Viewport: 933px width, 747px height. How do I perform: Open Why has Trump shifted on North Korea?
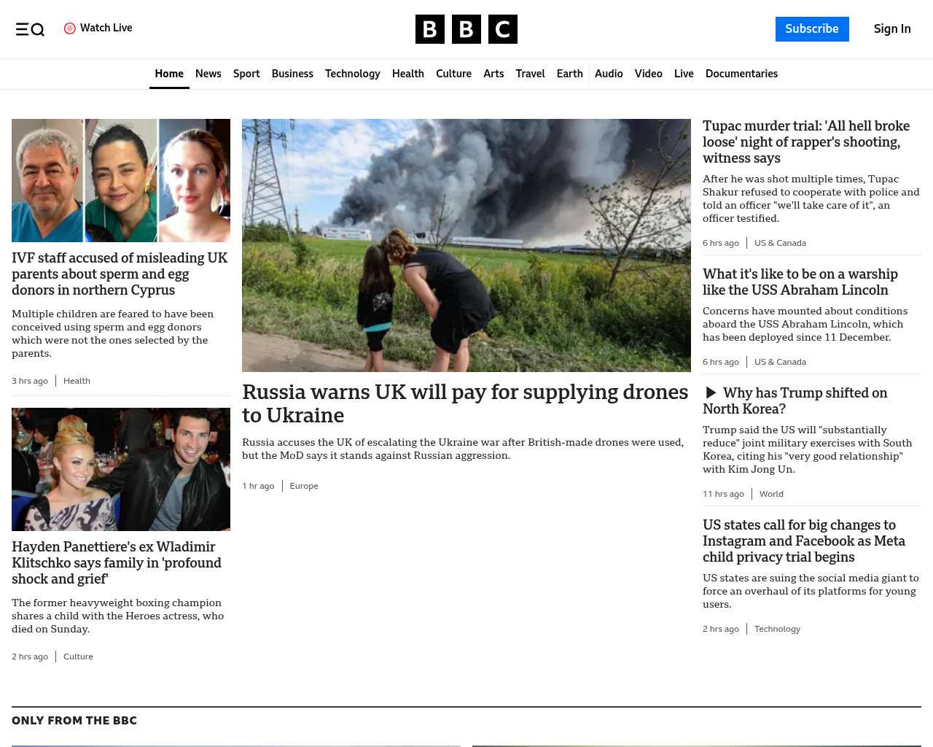[795, 400]
